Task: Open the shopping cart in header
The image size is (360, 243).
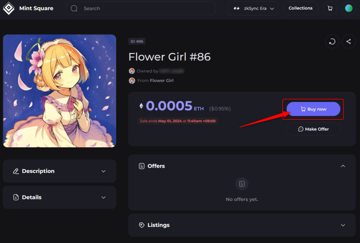Action: coord(330,8)
